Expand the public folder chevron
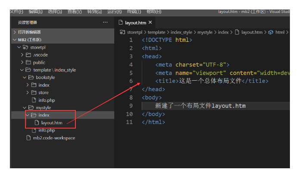The height and width of the screenshot is (170, 305). (x=22, y=62)
